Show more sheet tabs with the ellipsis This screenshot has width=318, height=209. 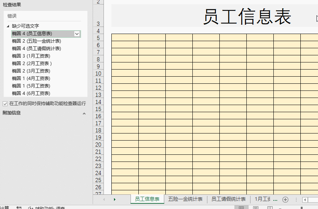click(275, 200)
